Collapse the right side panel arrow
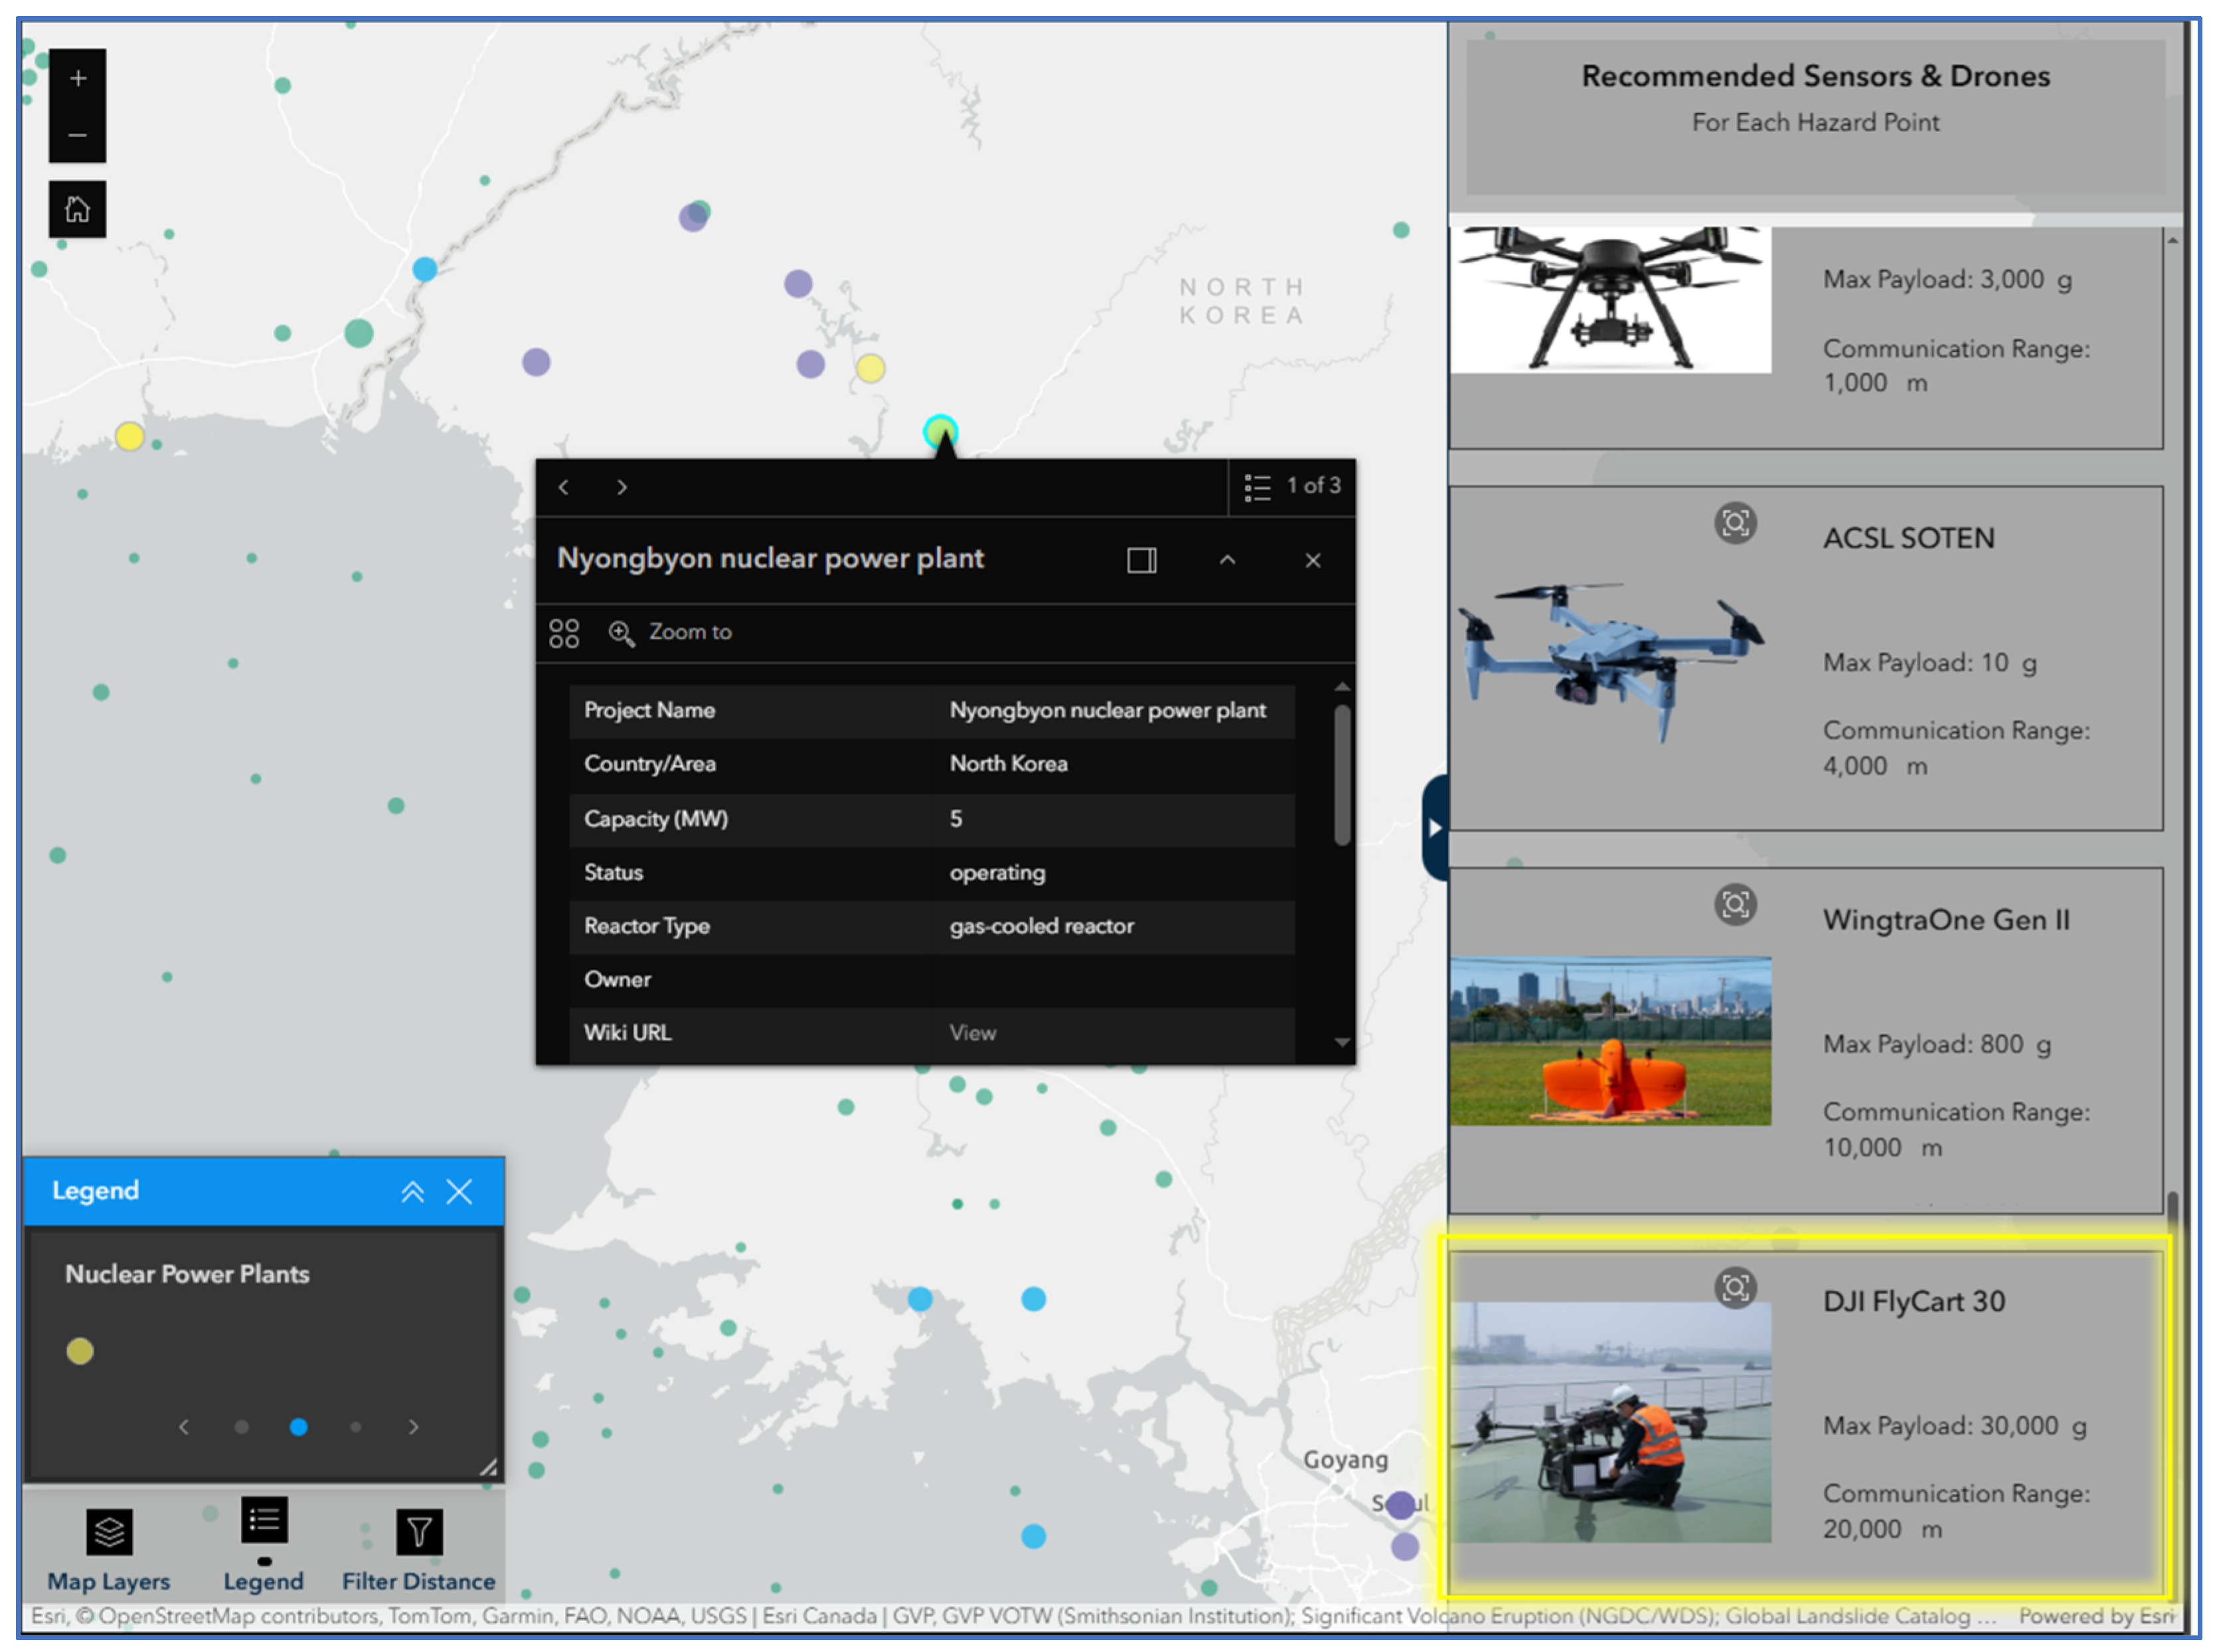Screen dimensions: 2217x1652 [x=1435, y=828]
